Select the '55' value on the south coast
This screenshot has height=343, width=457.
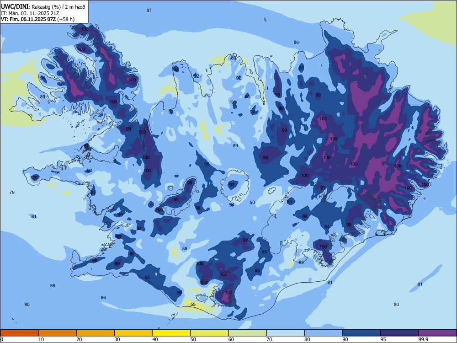(193, 305)
